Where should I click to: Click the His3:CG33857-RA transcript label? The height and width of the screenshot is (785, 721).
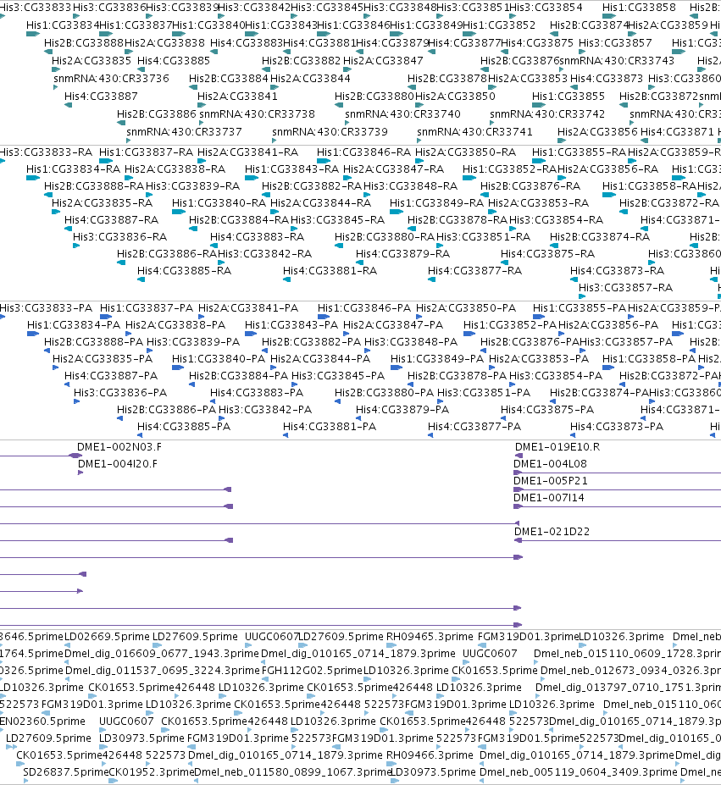[626, 288]
